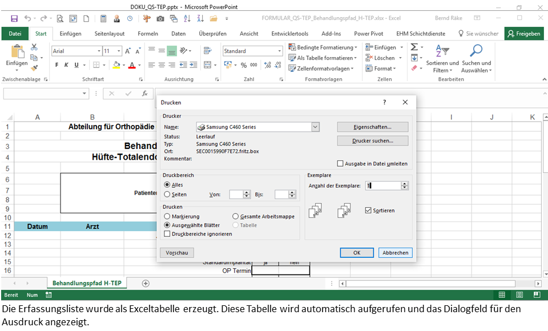Add new sheet with plus icon
Image resolution: width=548 pixels, height=331 pixels.
[x=146, y=283]
